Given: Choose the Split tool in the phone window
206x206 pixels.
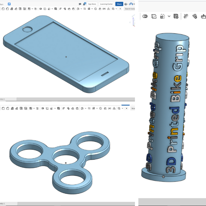Looking at the screenshot, I should [45, 9].
